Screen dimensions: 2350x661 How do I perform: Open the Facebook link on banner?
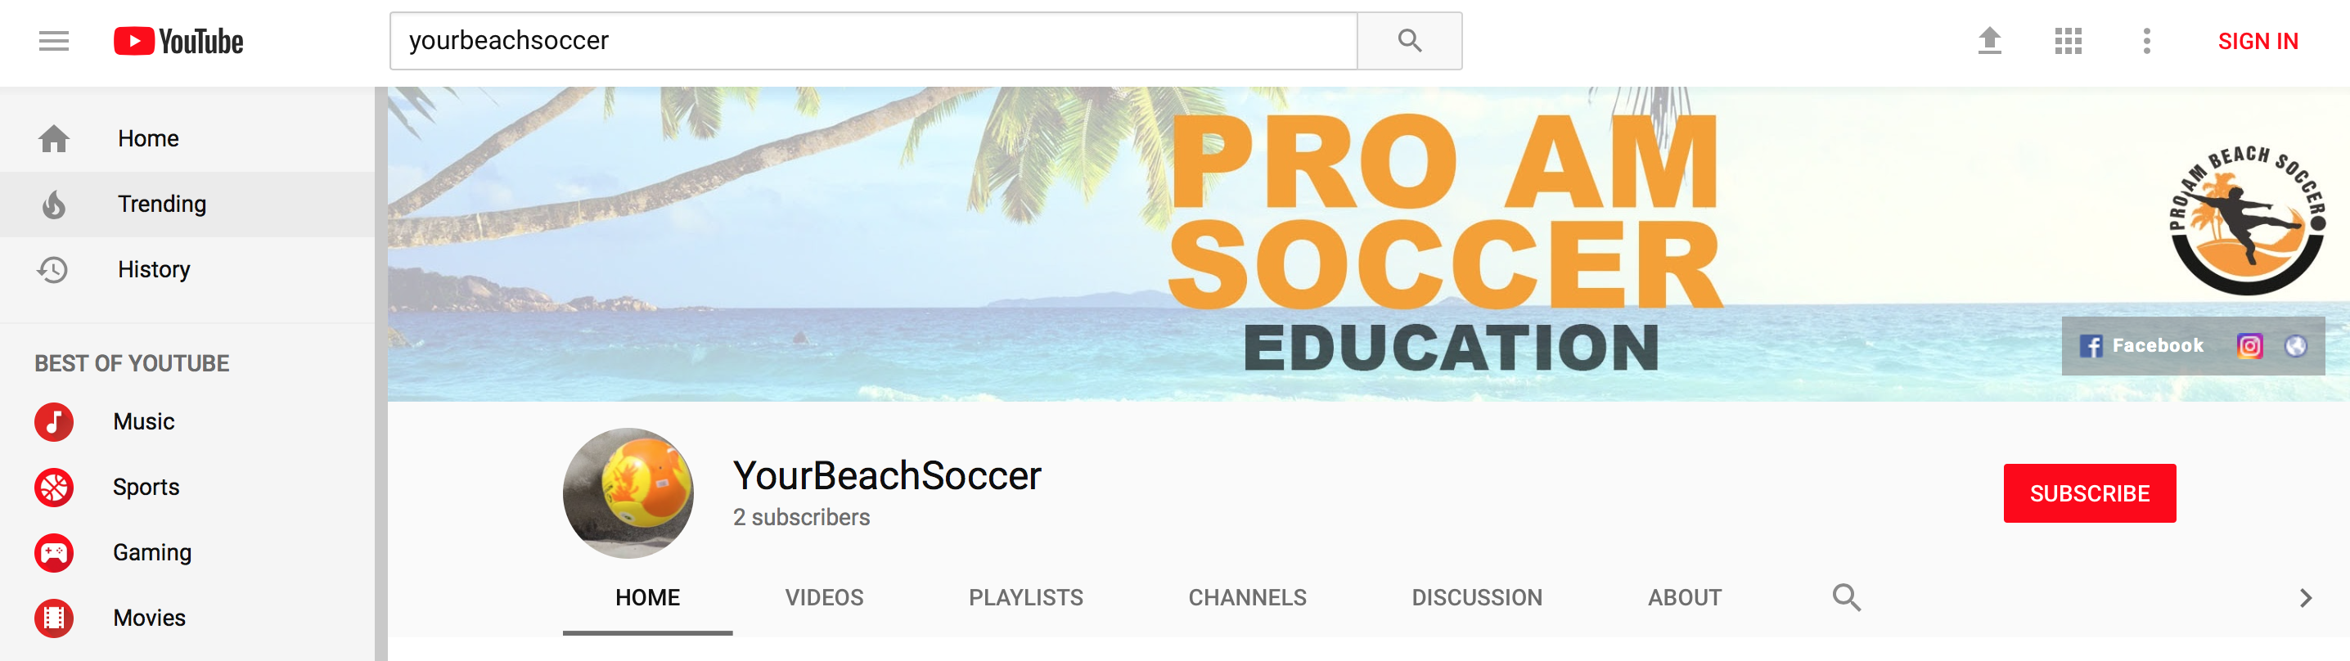pos(2142,345)
